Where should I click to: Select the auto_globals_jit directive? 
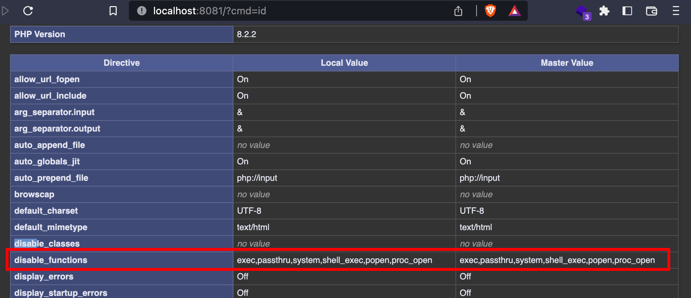point(47,162)
